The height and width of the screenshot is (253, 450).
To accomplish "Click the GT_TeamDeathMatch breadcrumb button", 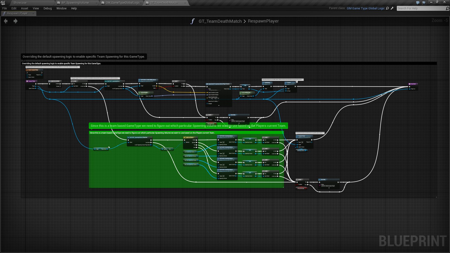I will tap(220, 21).
